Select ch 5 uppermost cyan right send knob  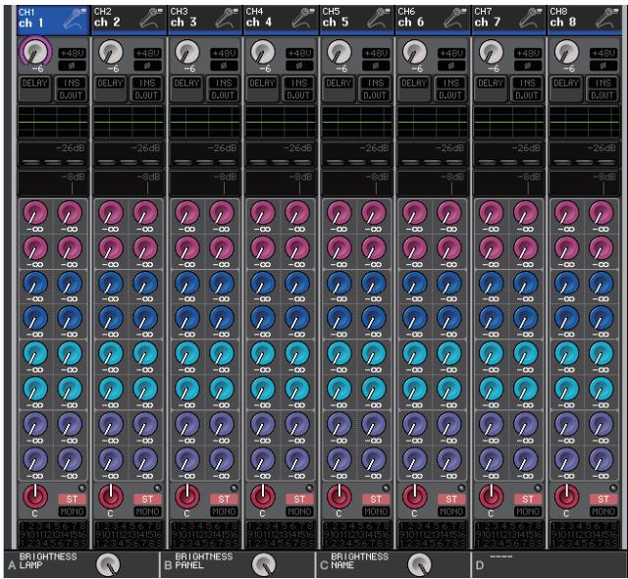point(373,353)
